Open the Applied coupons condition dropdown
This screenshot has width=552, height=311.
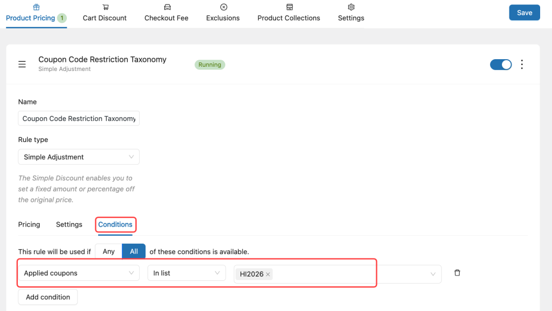78,273
